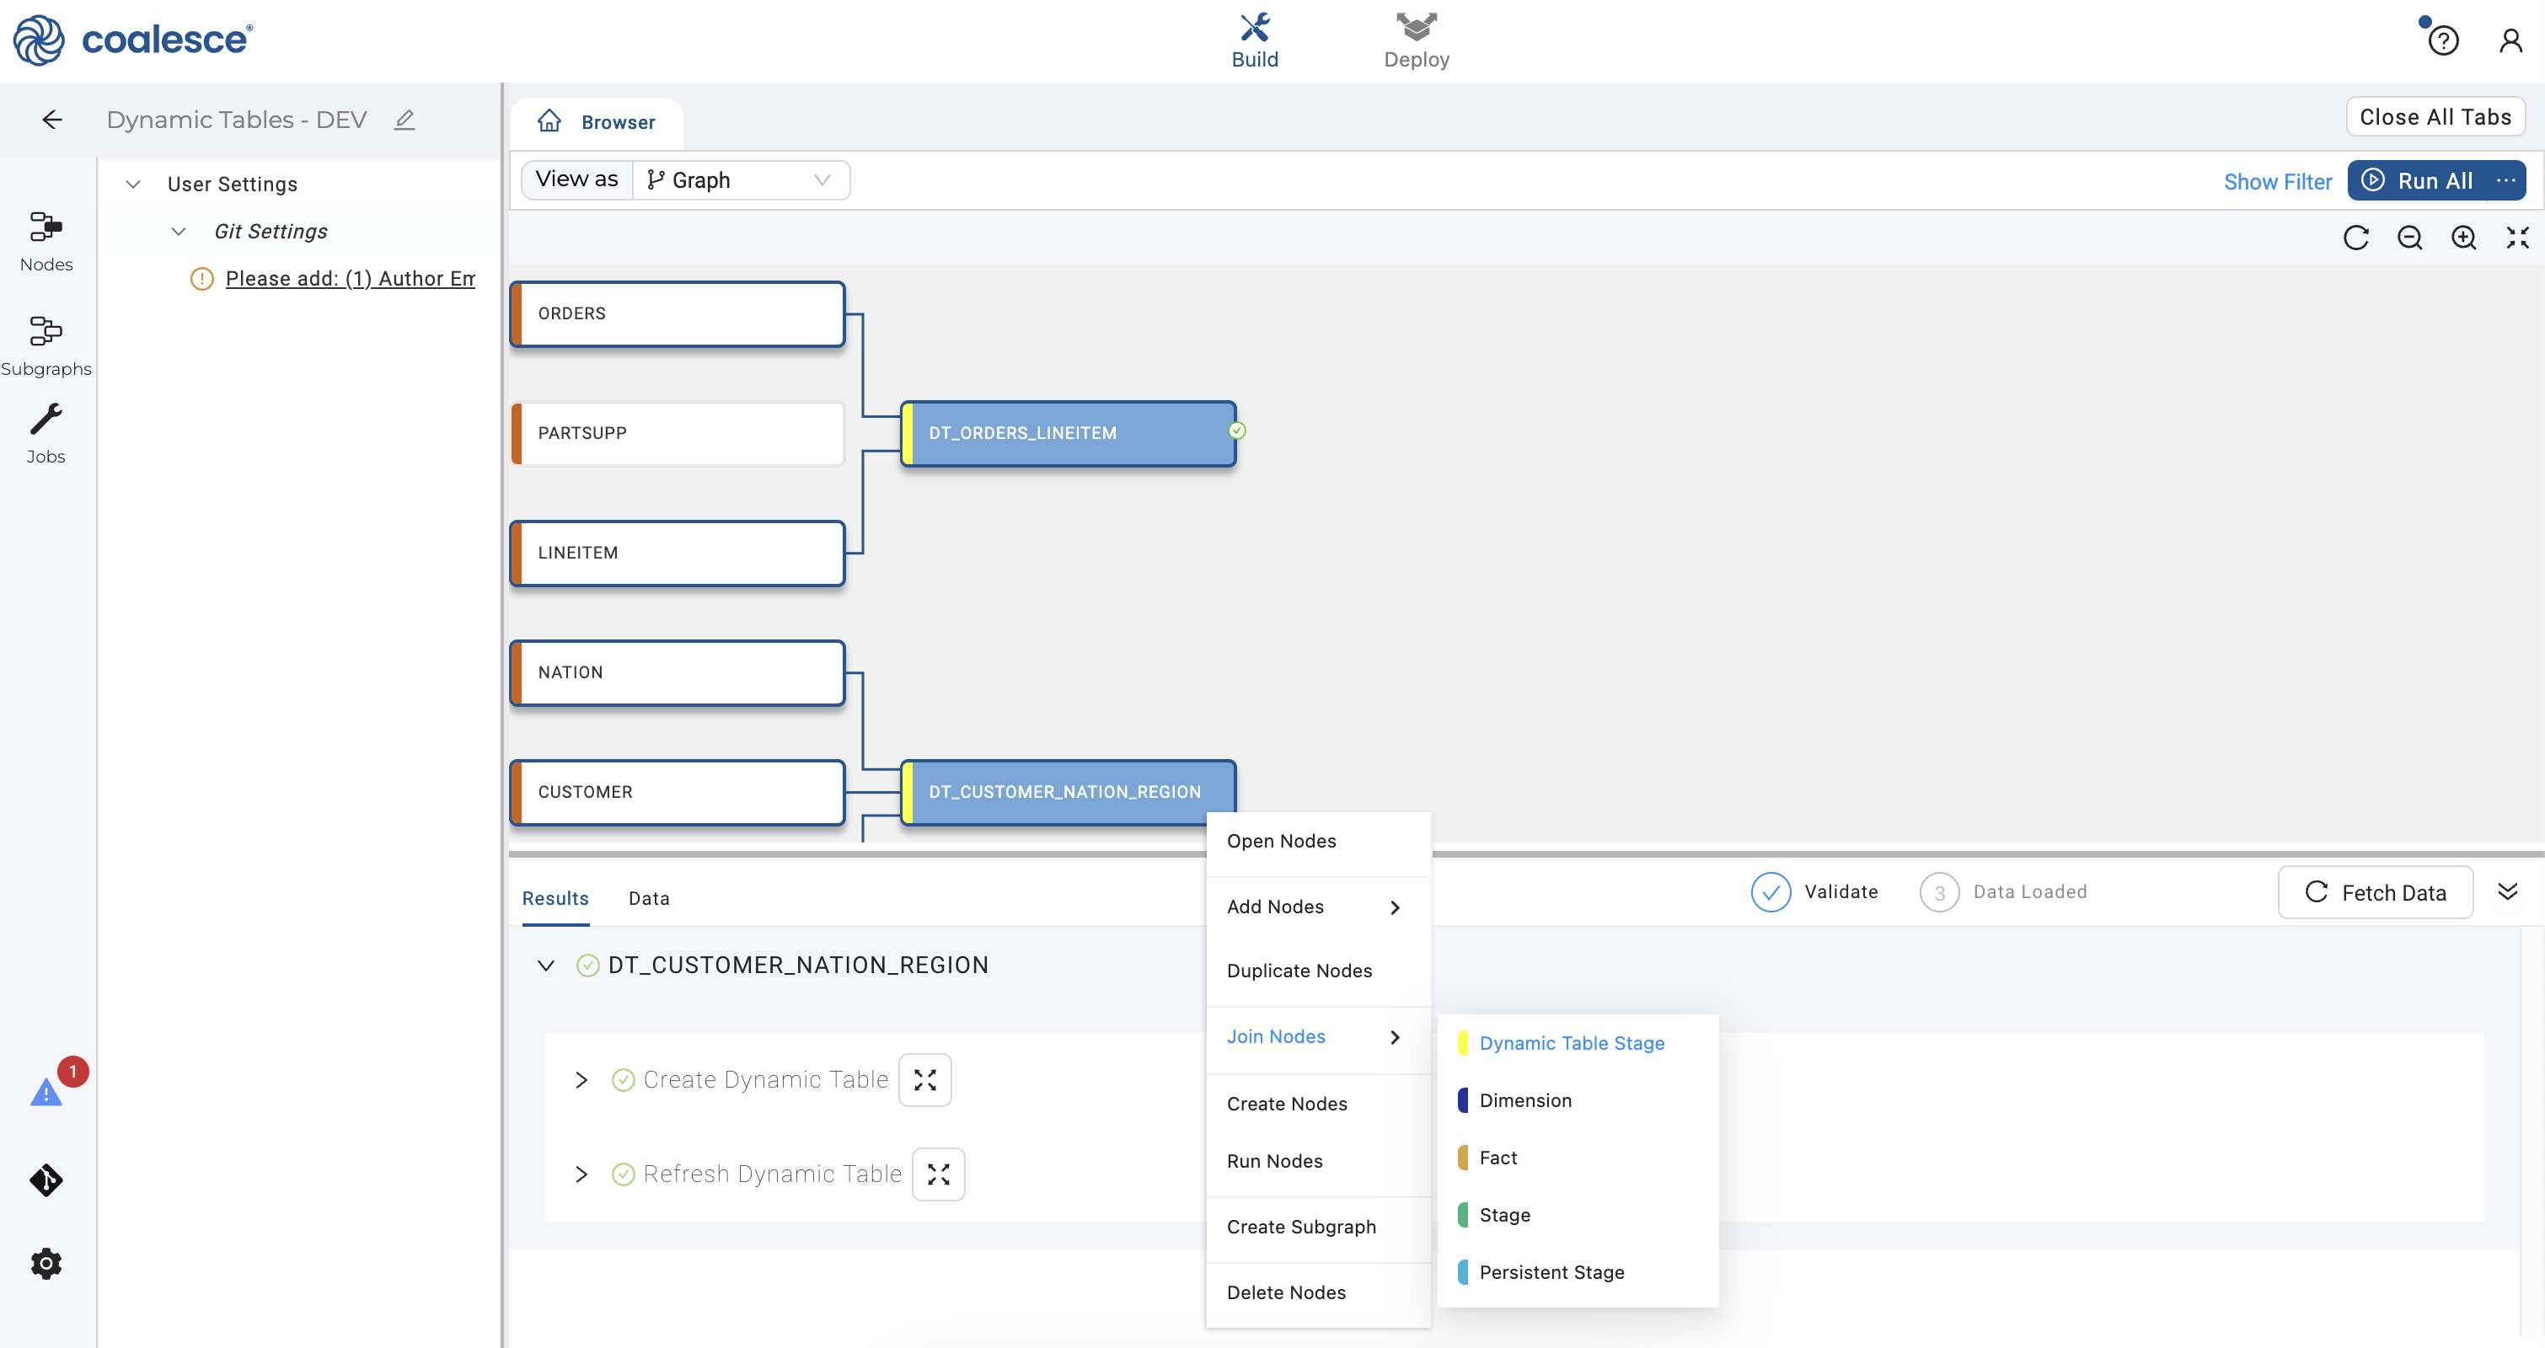Click the zoom in magnifier icon
Viewport: 2545px width, 1348px height.
click(2463, 238)
